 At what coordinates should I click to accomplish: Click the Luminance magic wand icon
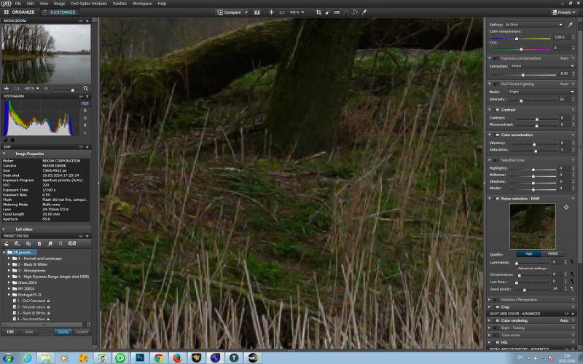[572, 262]
